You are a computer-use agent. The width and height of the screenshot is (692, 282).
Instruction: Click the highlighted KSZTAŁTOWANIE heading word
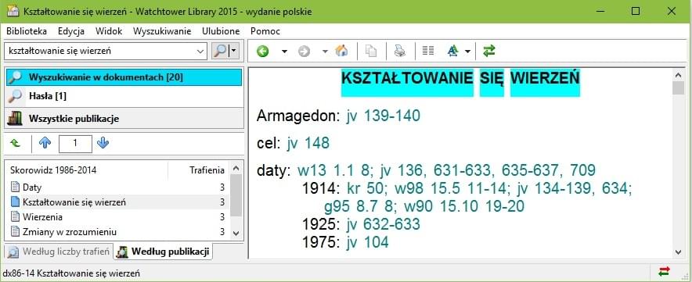click(x=407, y=78)
